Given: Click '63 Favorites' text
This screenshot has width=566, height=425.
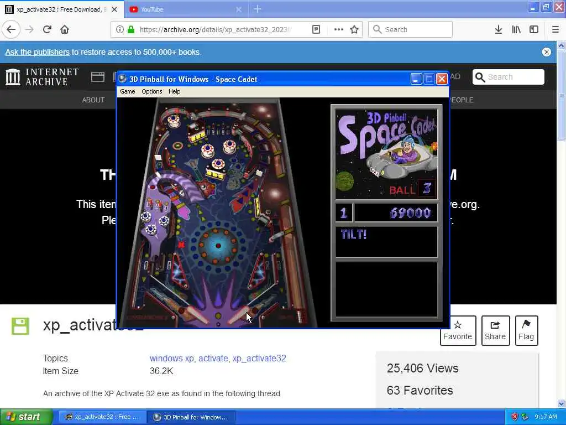Looking at the screenshot, I should click(x=420, y=390).
